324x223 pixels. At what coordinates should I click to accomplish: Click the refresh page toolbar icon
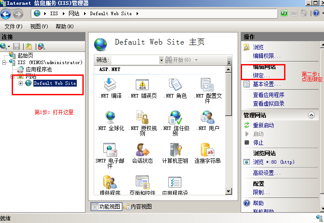click(284, 13)
